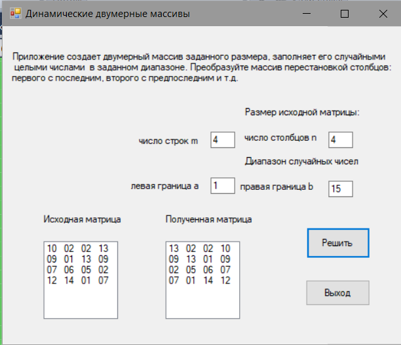The image size is (401, 345).
Task: Focus the число строк m input field
Action: (223, 140)
